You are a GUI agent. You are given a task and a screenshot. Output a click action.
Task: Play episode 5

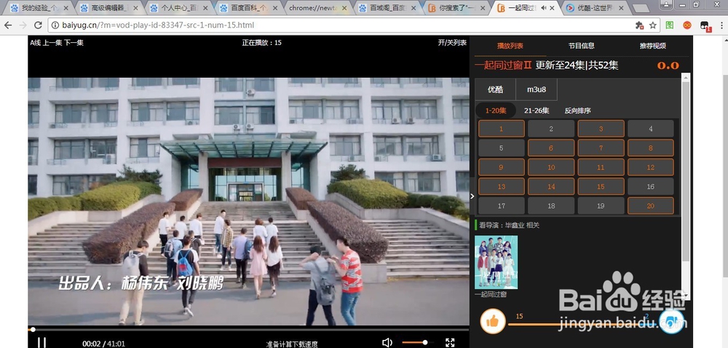(x=502, y=148)
